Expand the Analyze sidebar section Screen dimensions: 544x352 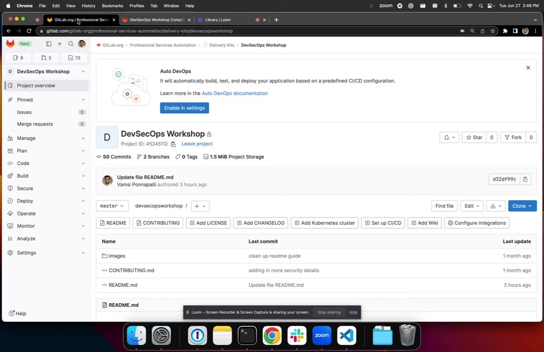tap(46, 239)
